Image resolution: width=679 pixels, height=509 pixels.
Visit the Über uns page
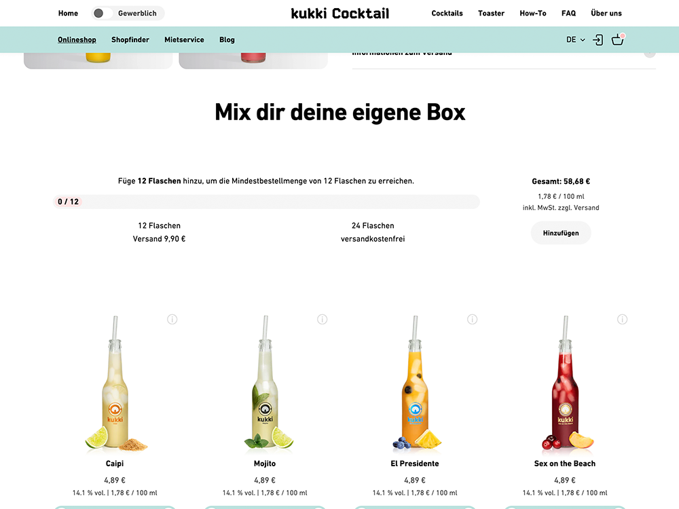pyautogui.click(x=606, y=14)
